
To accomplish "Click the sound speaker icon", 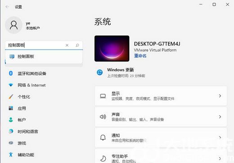I will (x=103, y=117).
